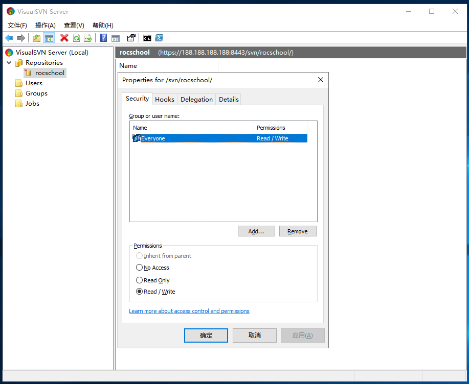Open the 帮助(H) menu
The image size is (469, 384).
pyautogui.click(x=103, y=26)
